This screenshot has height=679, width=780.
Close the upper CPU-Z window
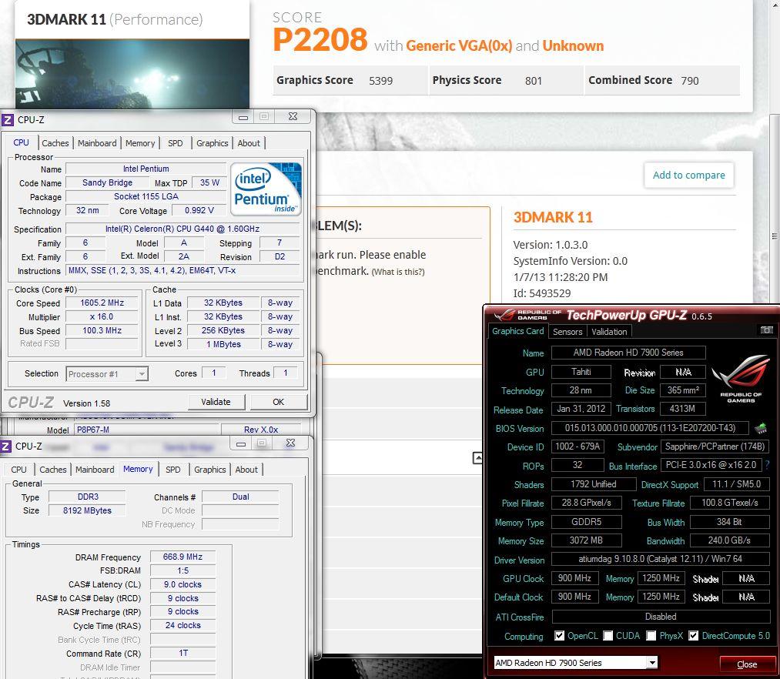(293, 116)
